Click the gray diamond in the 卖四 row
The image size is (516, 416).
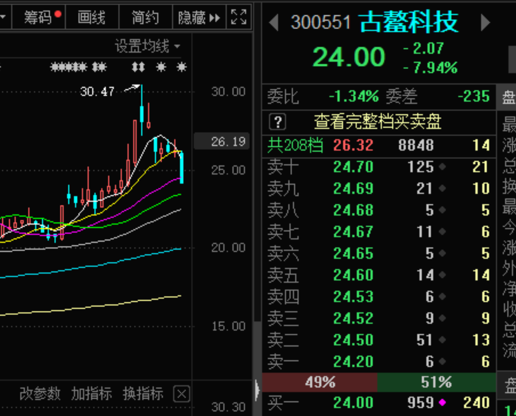click(x=442, y=297)
